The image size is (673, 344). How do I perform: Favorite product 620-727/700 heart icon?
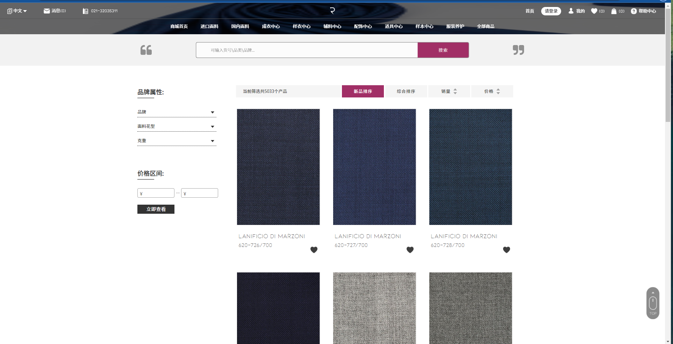click(410, 250)
